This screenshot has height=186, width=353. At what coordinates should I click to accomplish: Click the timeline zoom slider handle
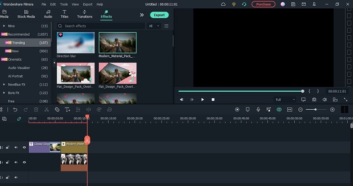[315, 110]
